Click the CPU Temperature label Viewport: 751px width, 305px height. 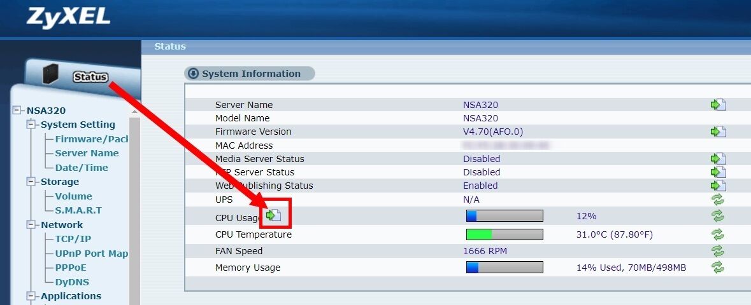[x=254, y=234]
